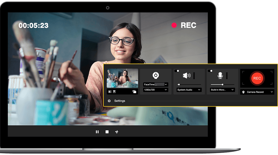Screen dimensions: 278x155
Task: Open the multi-window preview icon
Action: click(134, 91)
